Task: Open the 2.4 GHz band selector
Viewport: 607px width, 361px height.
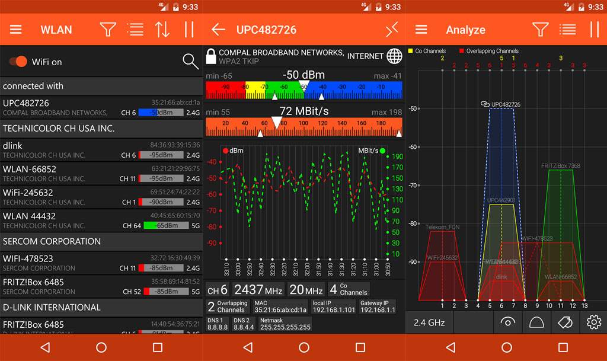Action: (429, 322)
